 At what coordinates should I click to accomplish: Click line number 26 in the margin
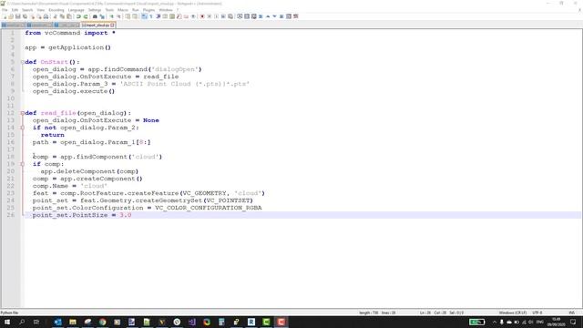(x=10, y=215)
